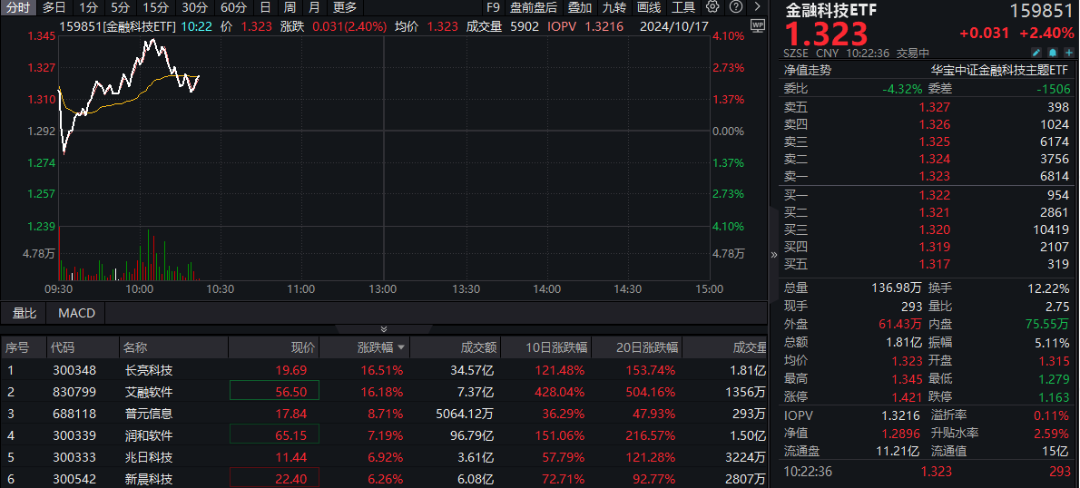Select the 分时 chart tab

tap(18, 7)
